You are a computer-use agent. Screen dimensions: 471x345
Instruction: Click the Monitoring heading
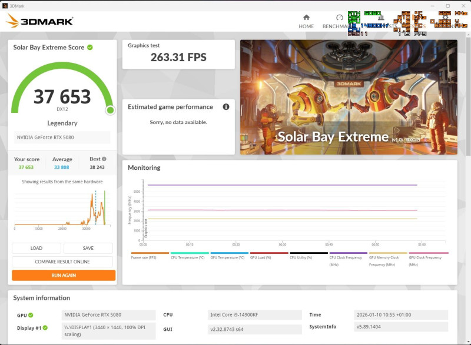[x=144, y=168]
